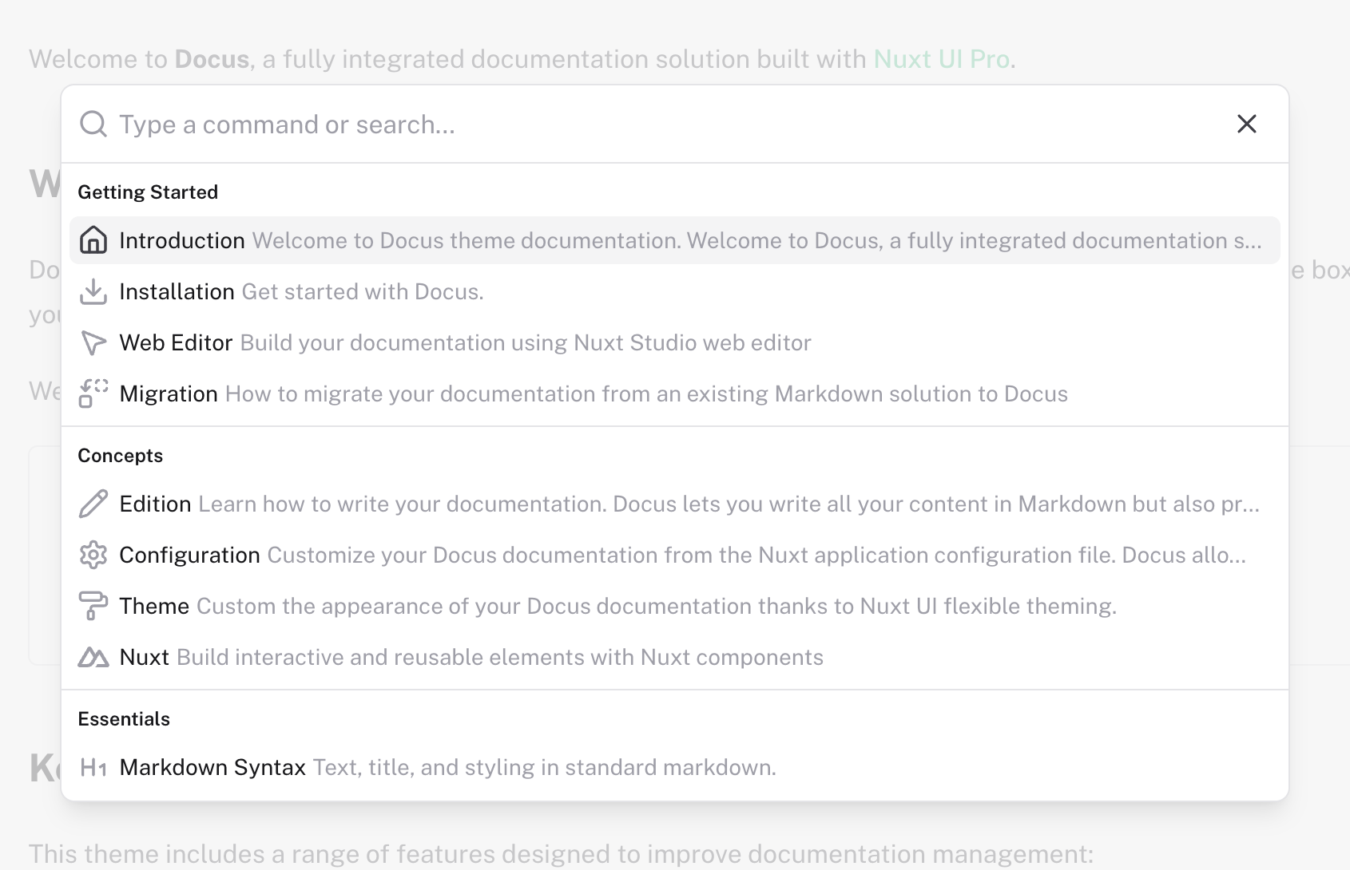This screenshot has width=1350, height=870.
Task: Open the Nuxt UI Pro link
Action: [941, 58]
